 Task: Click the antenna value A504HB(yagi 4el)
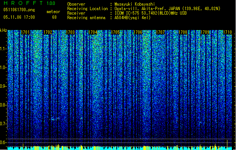[x=132, y=18]
